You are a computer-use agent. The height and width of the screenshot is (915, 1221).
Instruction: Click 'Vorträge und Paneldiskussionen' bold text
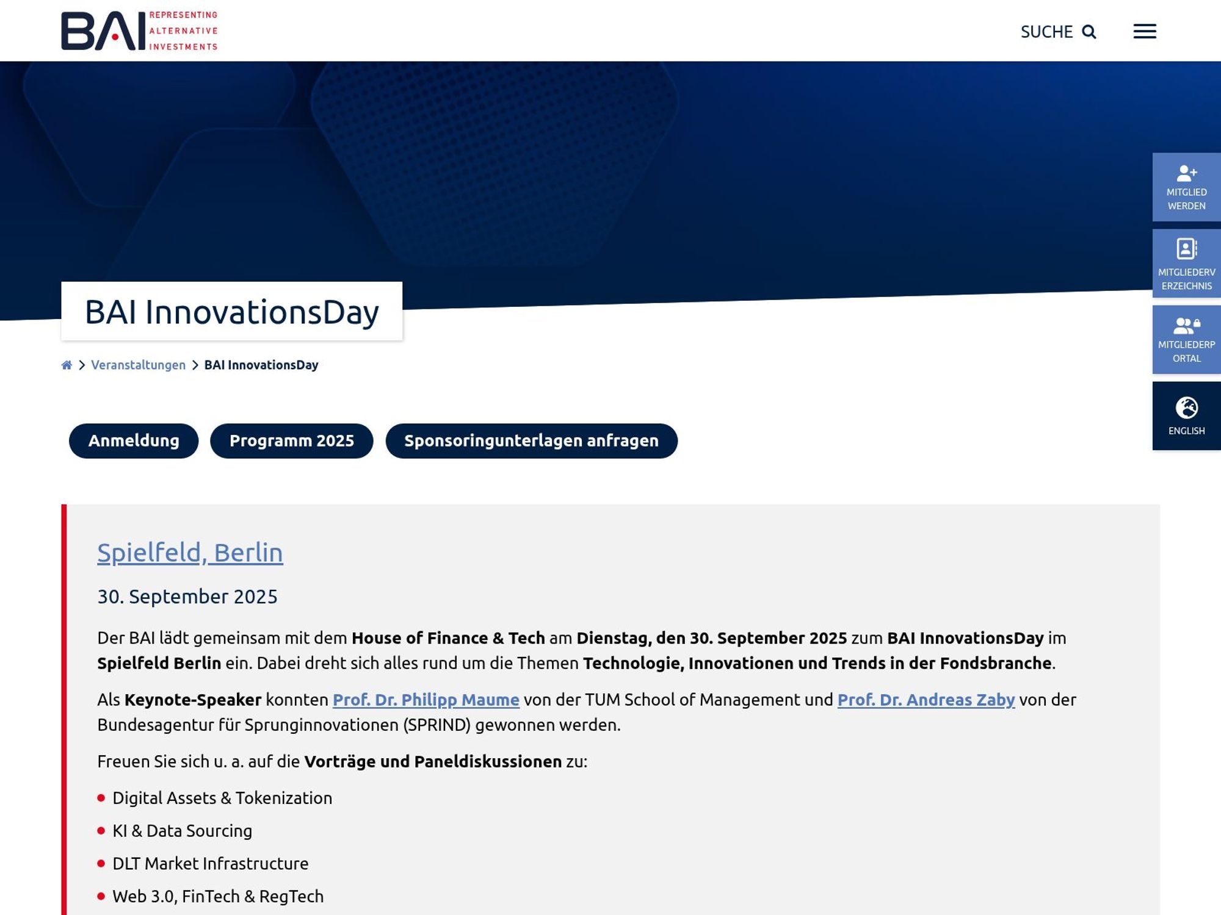(x=433, y=761)
